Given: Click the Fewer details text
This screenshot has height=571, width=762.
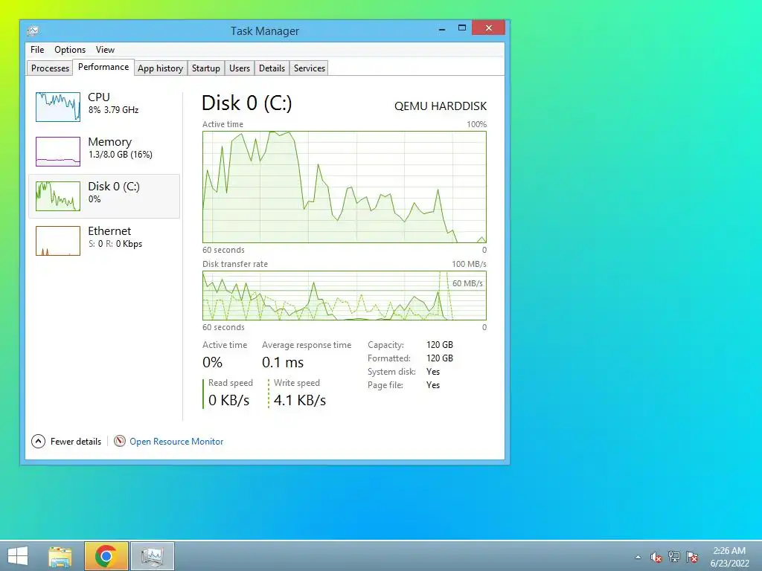Looking at the screenshot, I should [76, 442].
